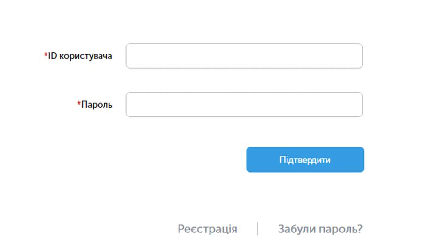
Task: Go to registration via Реєстрація
Action: (x=207, y=229)
